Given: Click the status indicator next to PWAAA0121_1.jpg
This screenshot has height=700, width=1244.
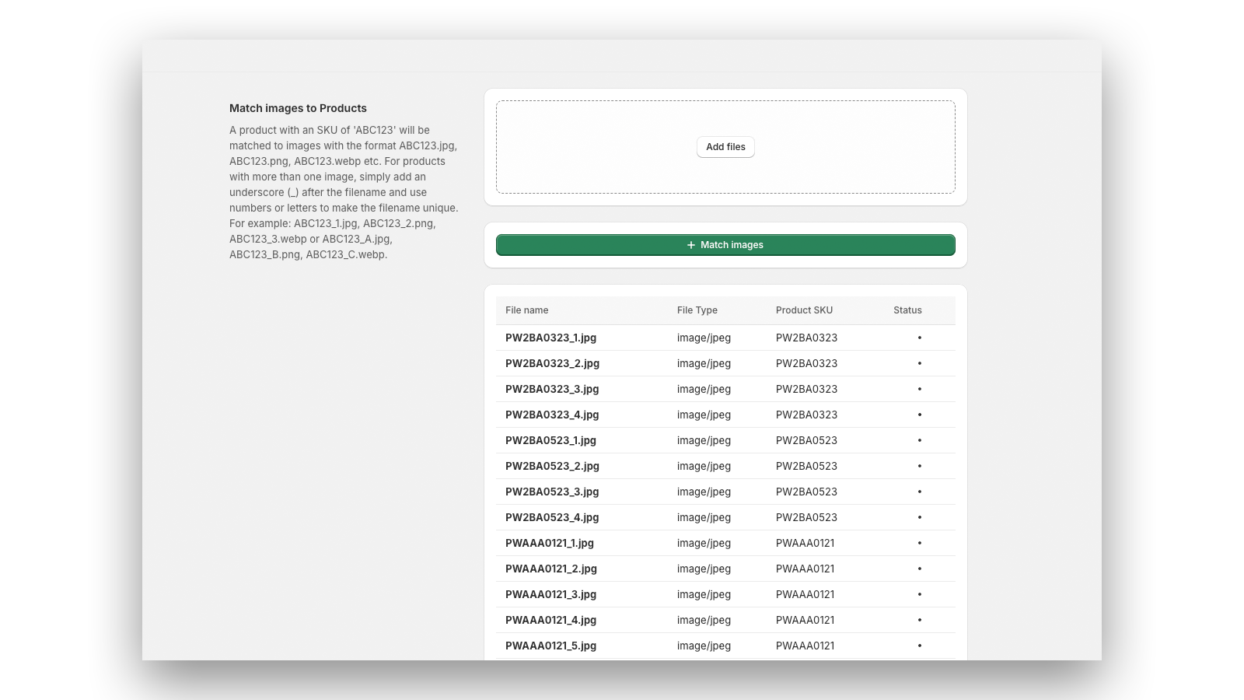Looking at the screenshot, I should point(920,543).
